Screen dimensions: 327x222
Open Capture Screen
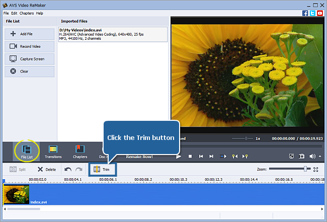pyautogui.click(x=29, y=59)
